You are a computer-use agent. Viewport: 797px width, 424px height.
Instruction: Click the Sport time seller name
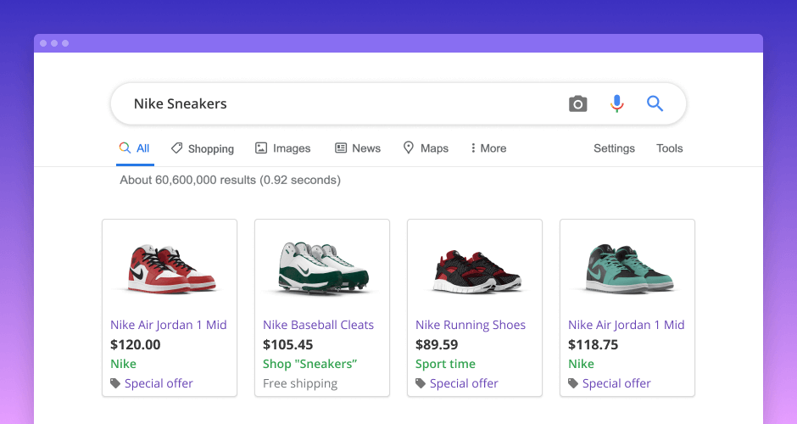pyautogui.click(x=445, y=364)
